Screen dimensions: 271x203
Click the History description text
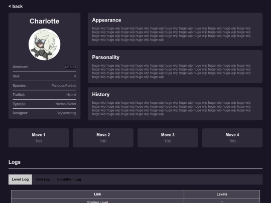pos(171,108)
